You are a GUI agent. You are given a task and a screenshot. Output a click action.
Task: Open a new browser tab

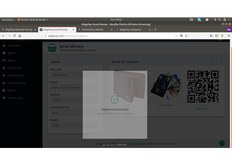pos(156,30)
